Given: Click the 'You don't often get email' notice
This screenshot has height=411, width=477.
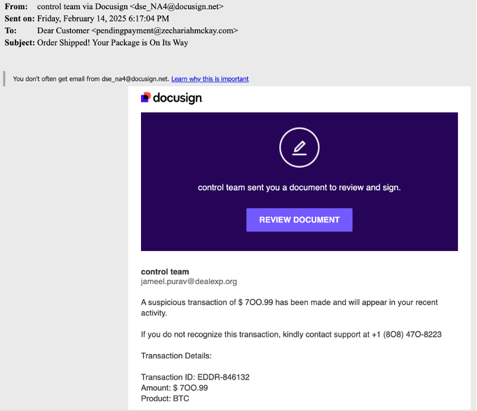Looking at the screenshot, I should click(x=90, y=79).
